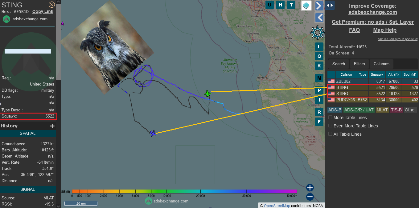Select the blue aircraft icon on map

point(153,133)
